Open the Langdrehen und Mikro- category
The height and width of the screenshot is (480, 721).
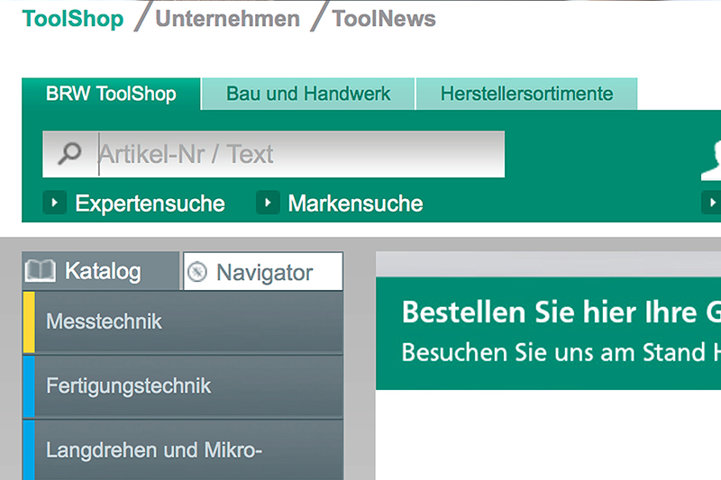point(183,450)
